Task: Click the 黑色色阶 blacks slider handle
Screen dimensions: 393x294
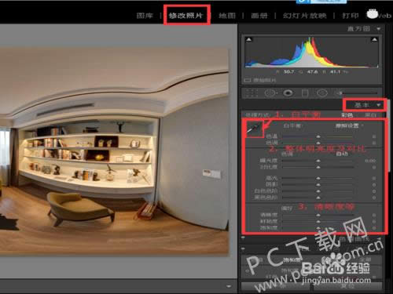Action: (318, 198)
